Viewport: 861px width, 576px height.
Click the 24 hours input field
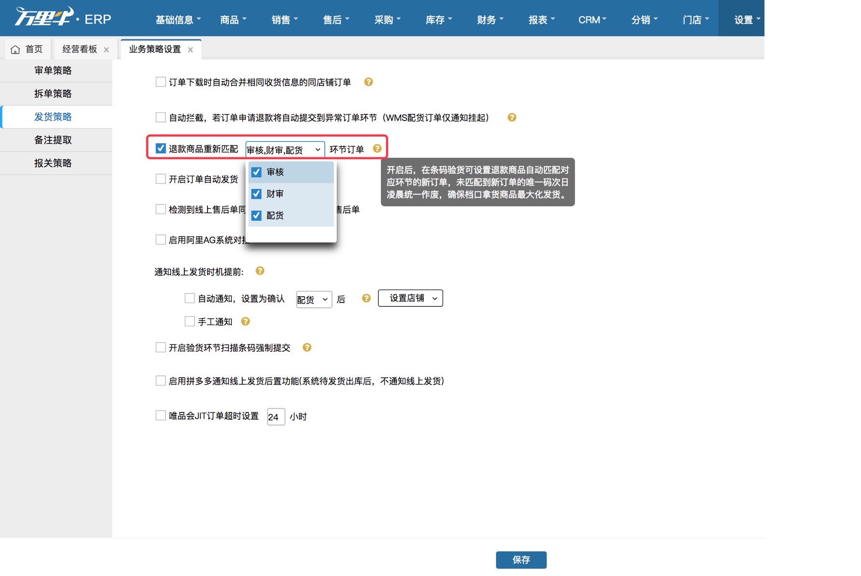click(275, 417)
